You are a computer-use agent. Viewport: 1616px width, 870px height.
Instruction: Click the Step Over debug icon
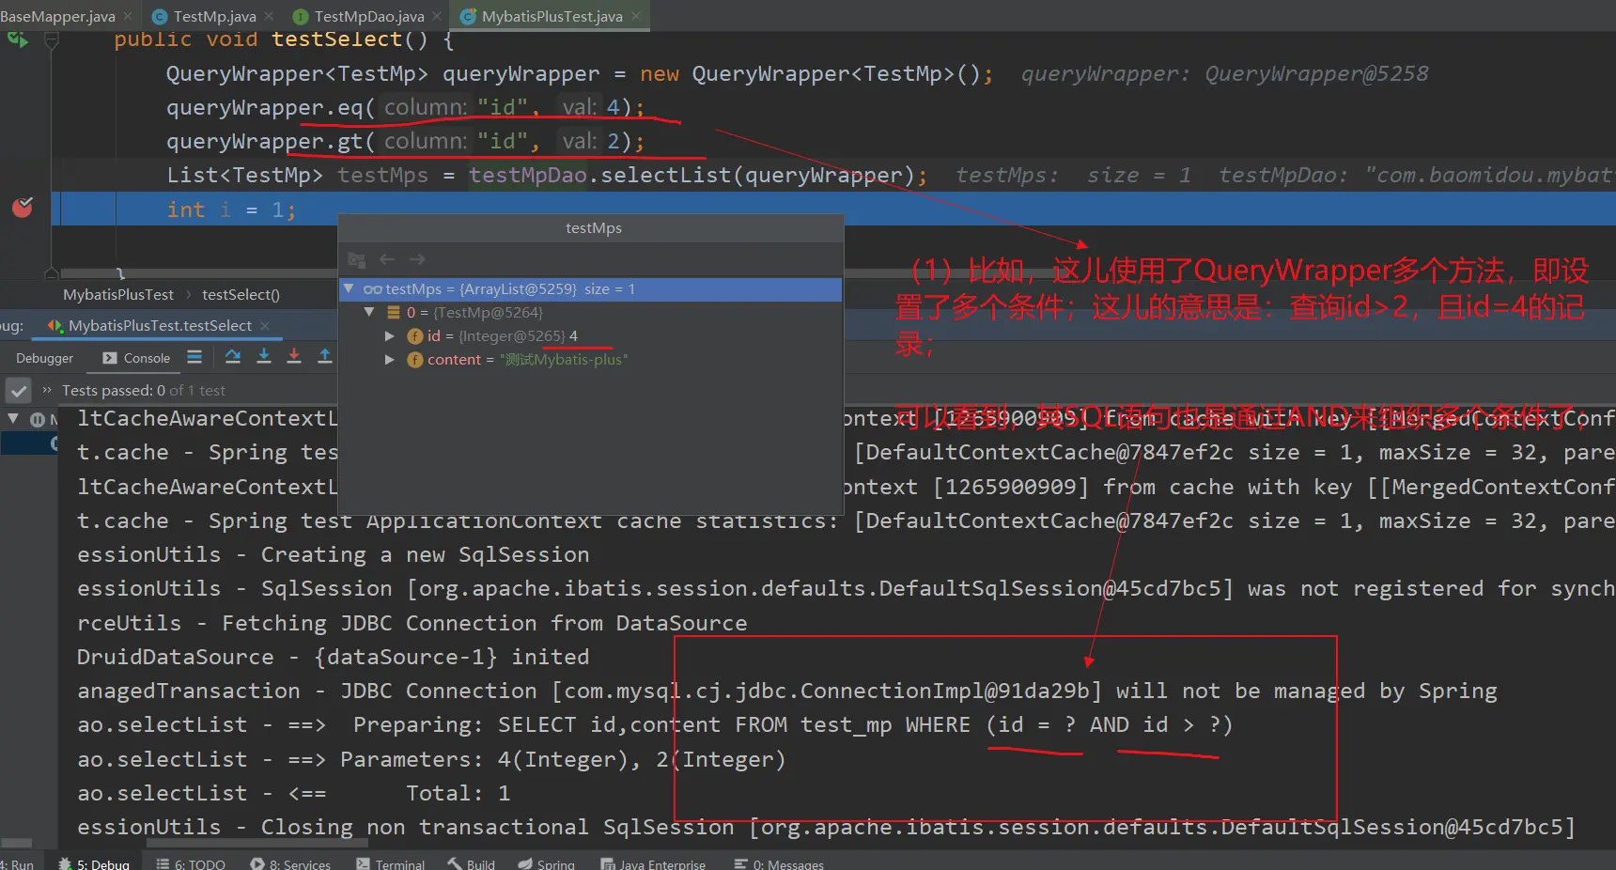(233, 357)
